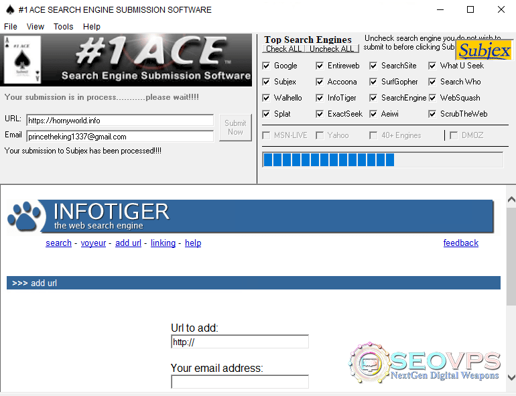
Task: Click the vertical scrollbar thumb
Action: [511, 257]
